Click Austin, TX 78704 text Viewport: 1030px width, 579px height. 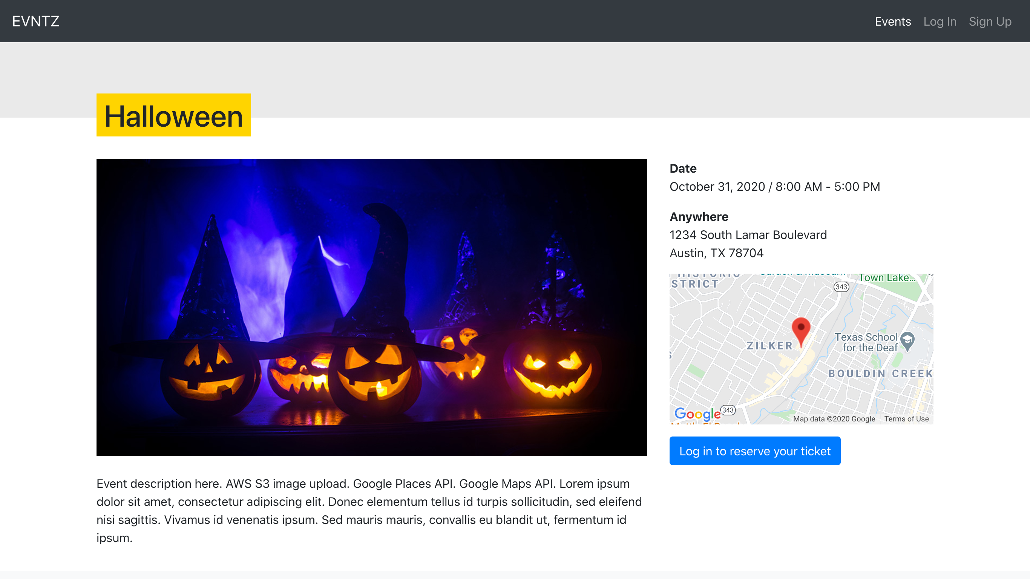point(717,253)
